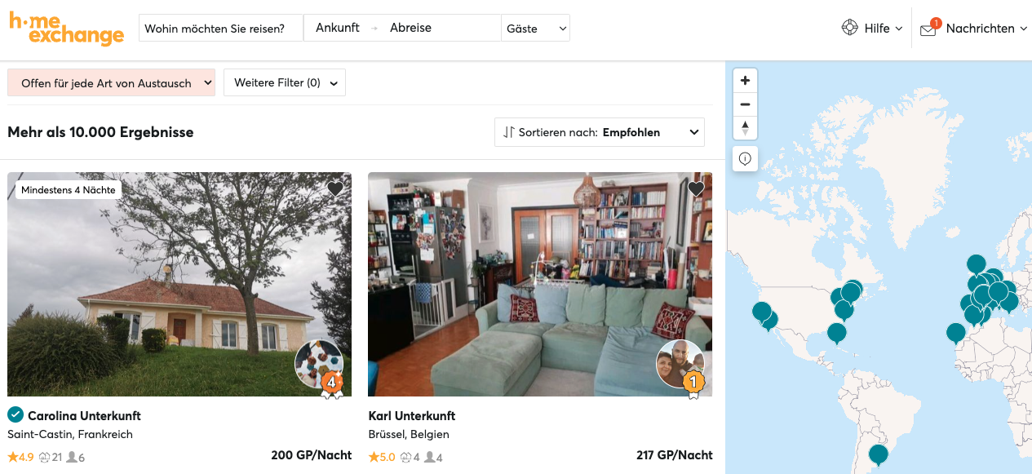Zoom out on the map
The image size is (1032, 474).
pos(745,104)
